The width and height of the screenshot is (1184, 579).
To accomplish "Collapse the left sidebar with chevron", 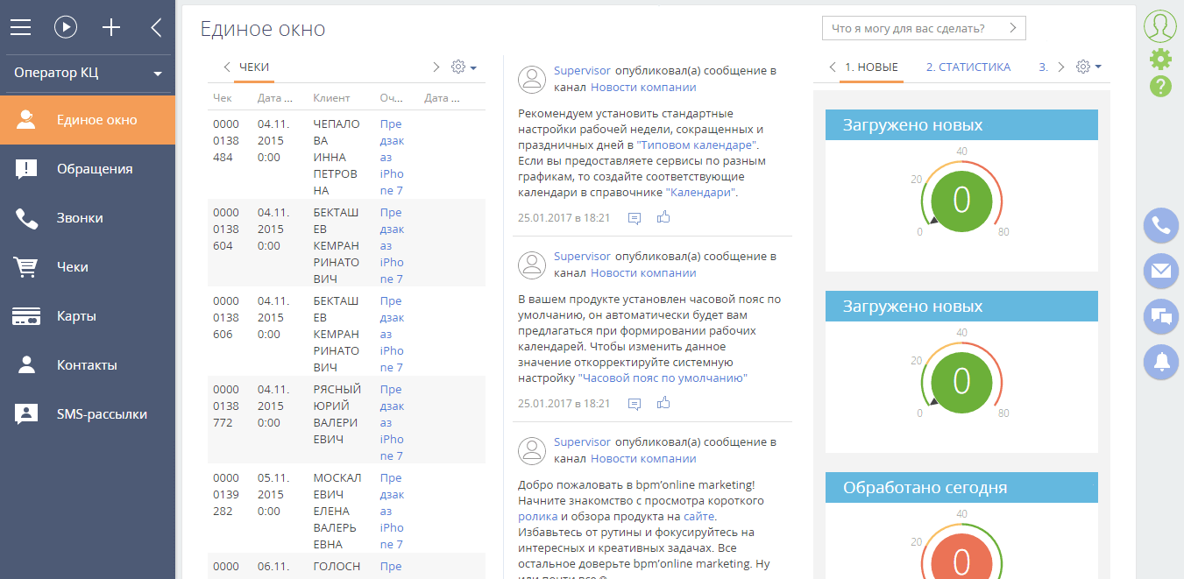I will [156, 27].
